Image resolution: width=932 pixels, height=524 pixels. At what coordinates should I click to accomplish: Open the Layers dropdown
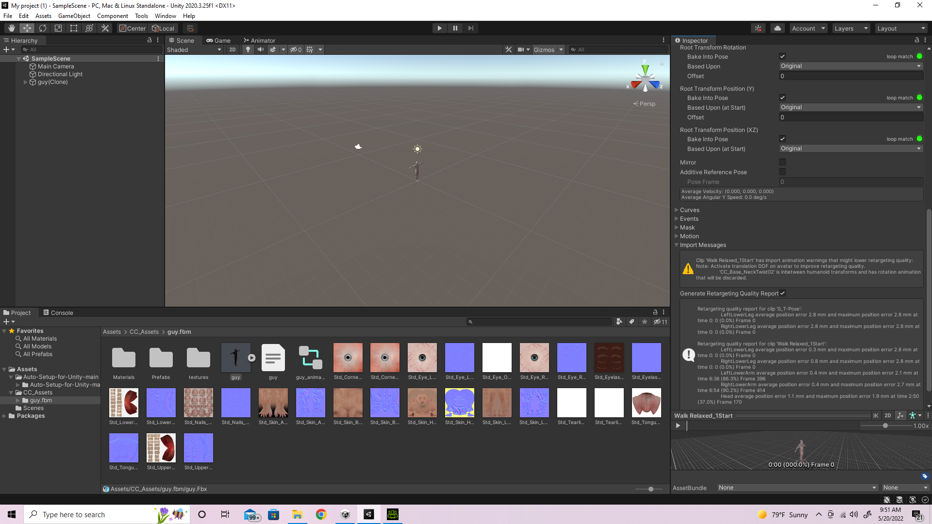click(x=851, y=28)
